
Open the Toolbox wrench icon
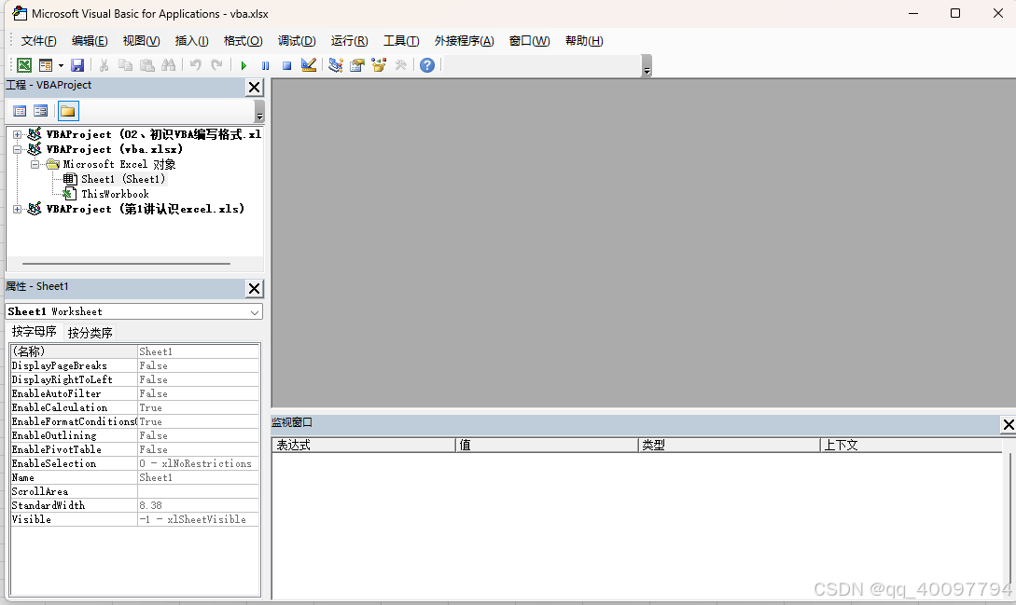point(400,64)
